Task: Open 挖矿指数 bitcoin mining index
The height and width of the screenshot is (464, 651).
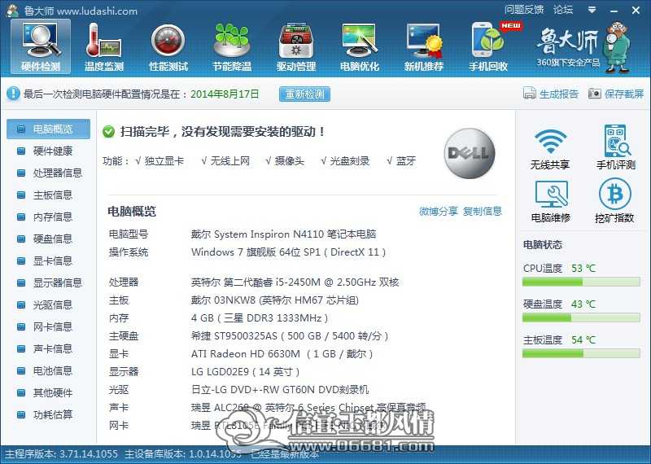Action: point(614,201)
